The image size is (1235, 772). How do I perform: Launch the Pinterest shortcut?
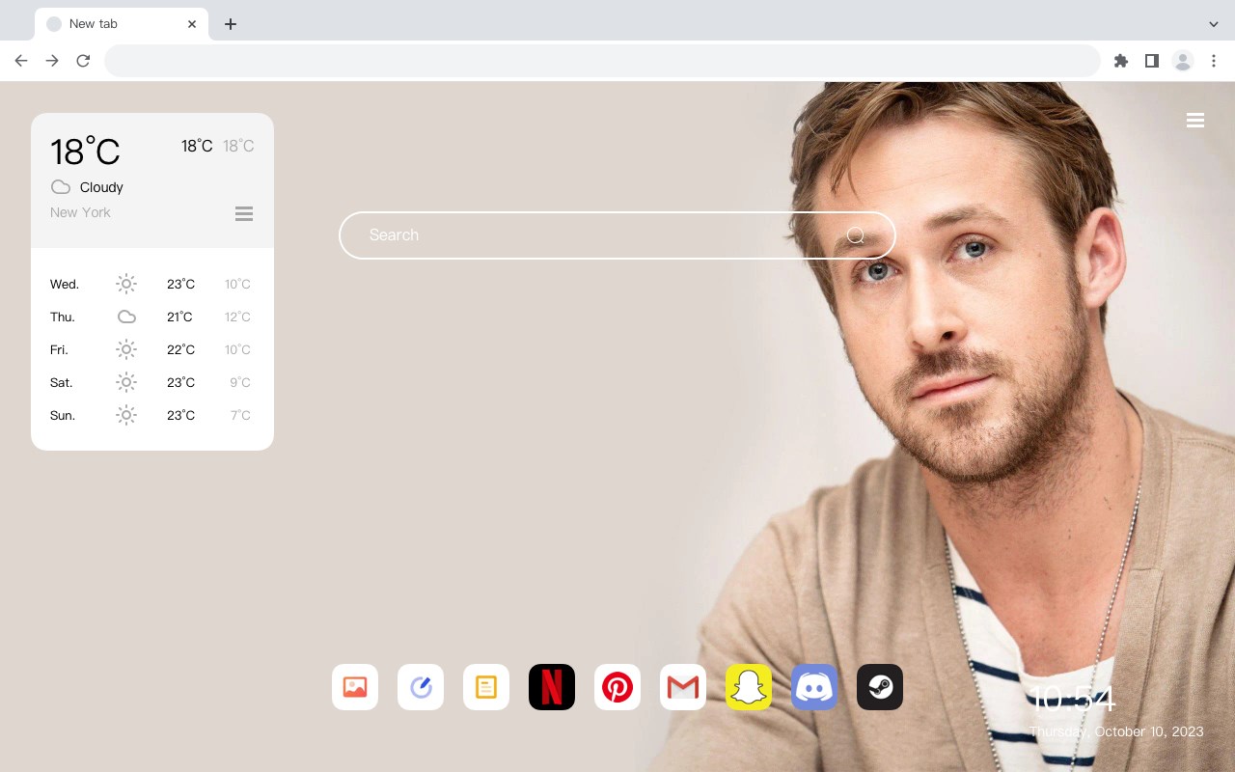617,687
